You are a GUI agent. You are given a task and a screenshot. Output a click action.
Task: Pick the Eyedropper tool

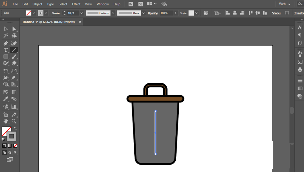(6, 99)
